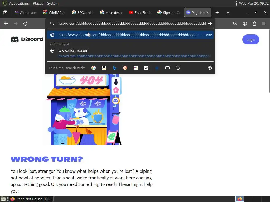Open the System menu
Image resolution: width=270 pixels, height=202 pixels.
coord(53,3)
